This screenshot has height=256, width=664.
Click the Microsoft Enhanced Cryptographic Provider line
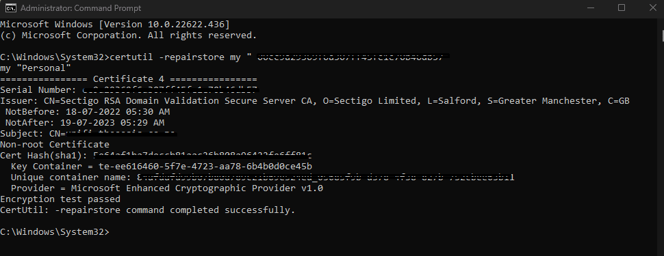pyautogui.click(x=167, y=188)
